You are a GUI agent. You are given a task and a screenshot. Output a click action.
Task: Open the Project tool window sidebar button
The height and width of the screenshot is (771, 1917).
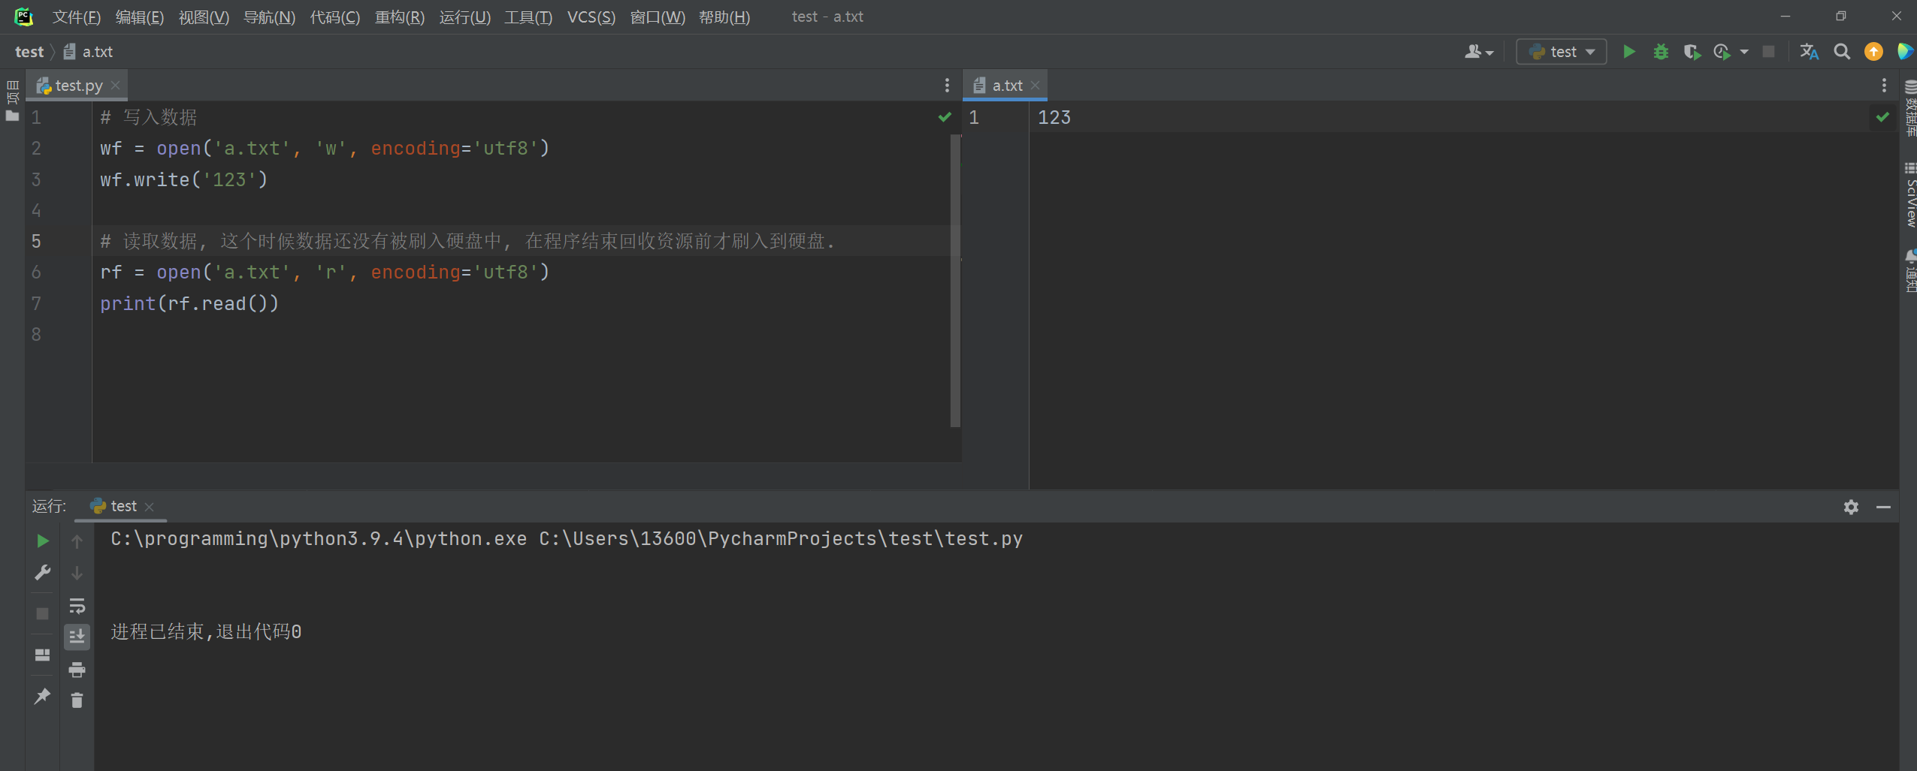(12, 100)
